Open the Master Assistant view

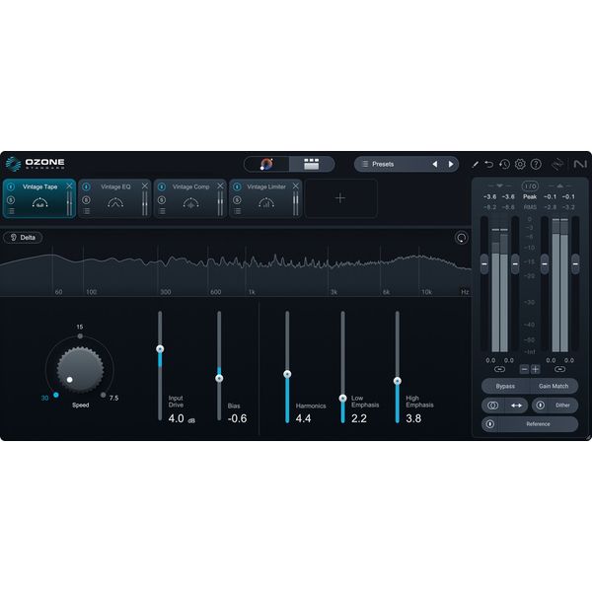click(266, 164)
